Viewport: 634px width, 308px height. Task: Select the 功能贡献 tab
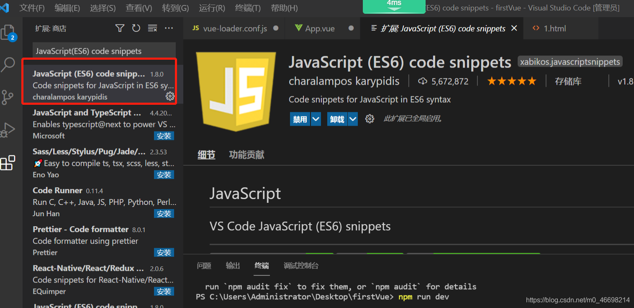[x=246, y=155]
